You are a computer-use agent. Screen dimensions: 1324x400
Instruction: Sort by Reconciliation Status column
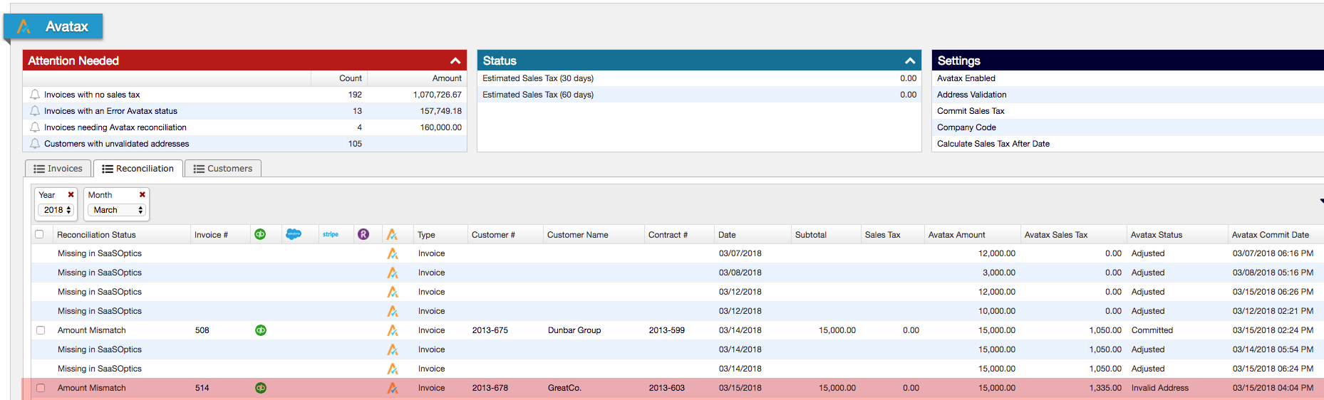tap(96, 235)
